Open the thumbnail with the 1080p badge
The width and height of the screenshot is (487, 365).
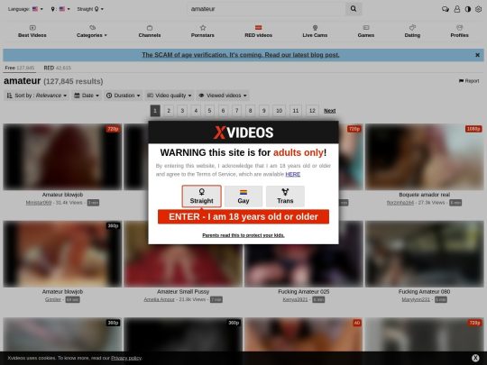tap(424, 157)
